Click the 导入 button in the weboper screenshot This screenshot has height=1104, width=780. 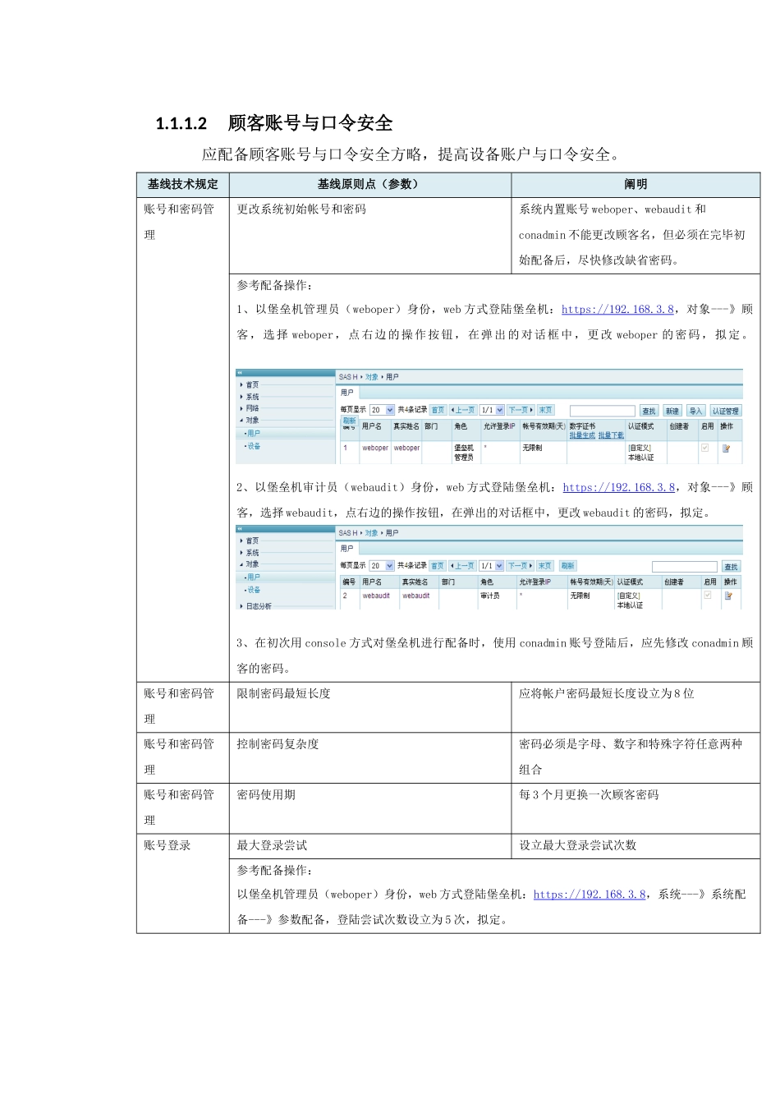click(695, 411)
